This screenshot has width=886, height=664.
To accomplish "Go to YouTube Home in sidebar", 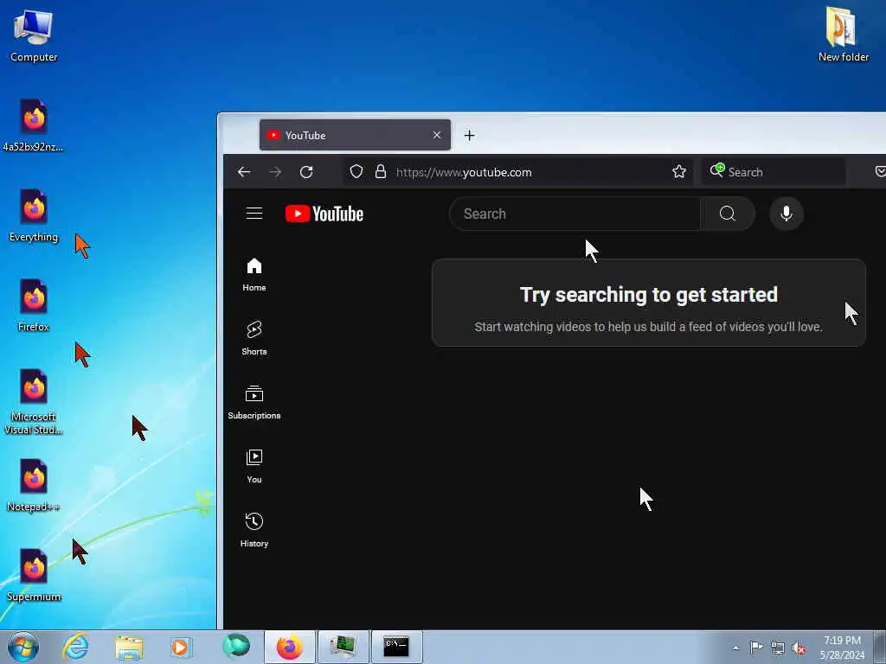I will (254, 275).
